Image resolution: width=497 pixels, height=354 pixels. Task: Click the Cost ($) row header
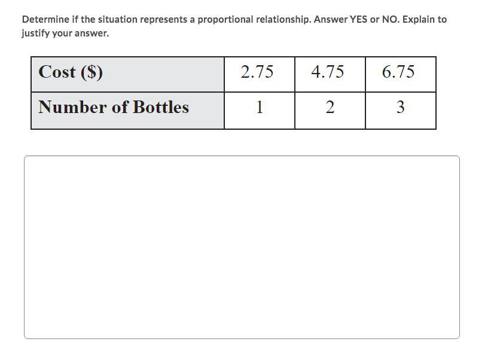pos(127,75)
